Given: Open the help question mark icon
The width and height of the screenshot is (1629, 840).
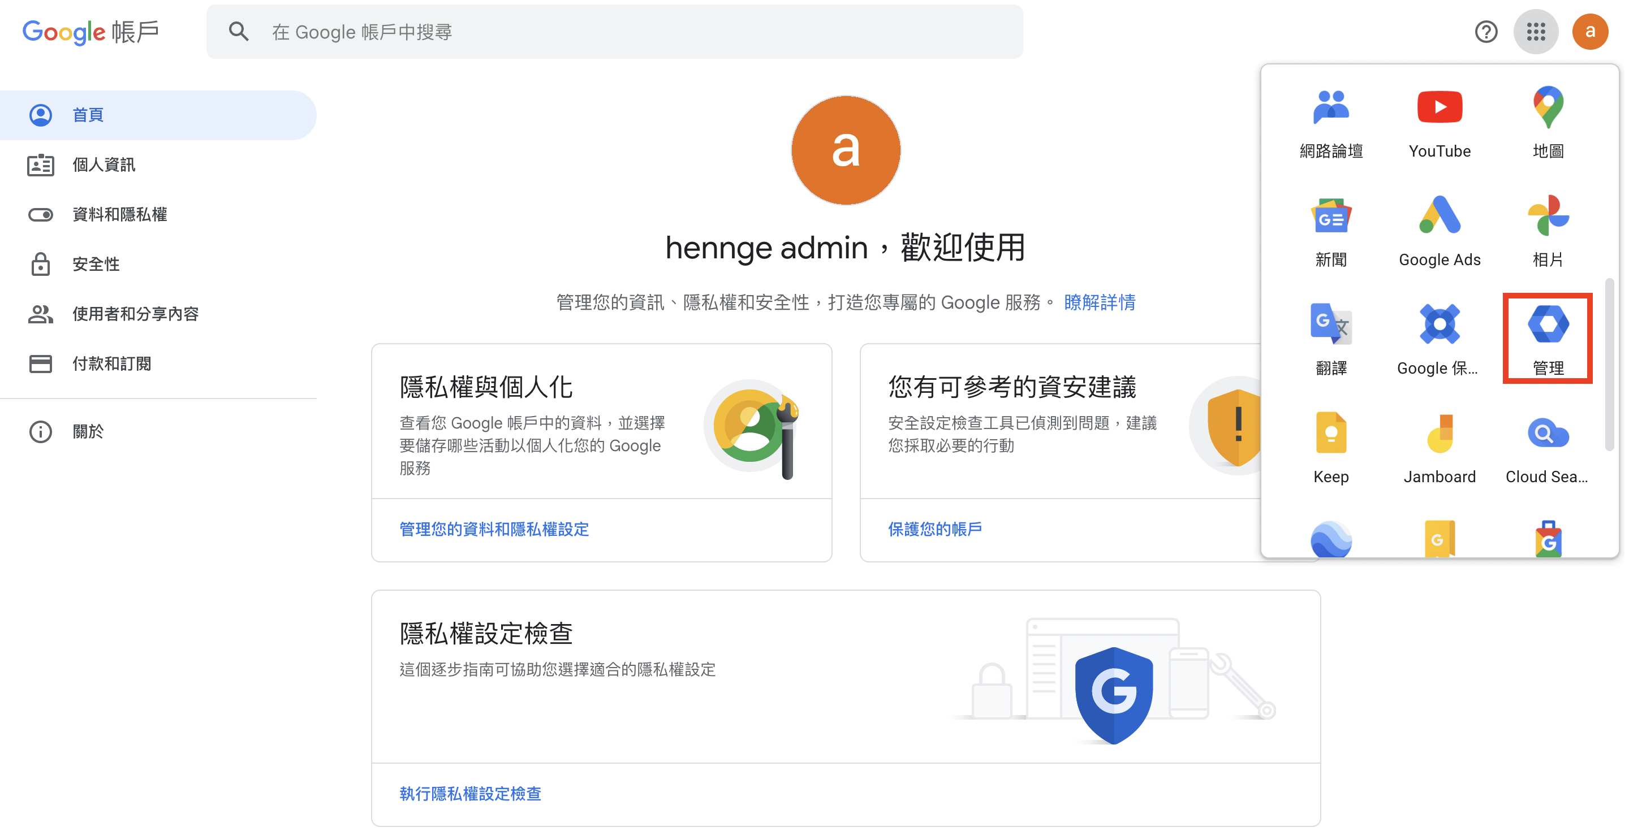Looking at the screenshot, I should (1486, 32).
